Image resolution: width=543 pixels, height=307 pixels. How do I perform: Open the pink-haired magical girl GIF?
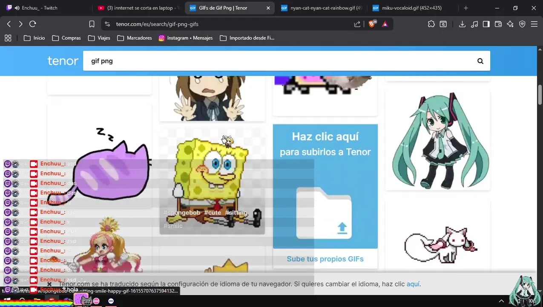pyautogui.click(x=100, y=245)
